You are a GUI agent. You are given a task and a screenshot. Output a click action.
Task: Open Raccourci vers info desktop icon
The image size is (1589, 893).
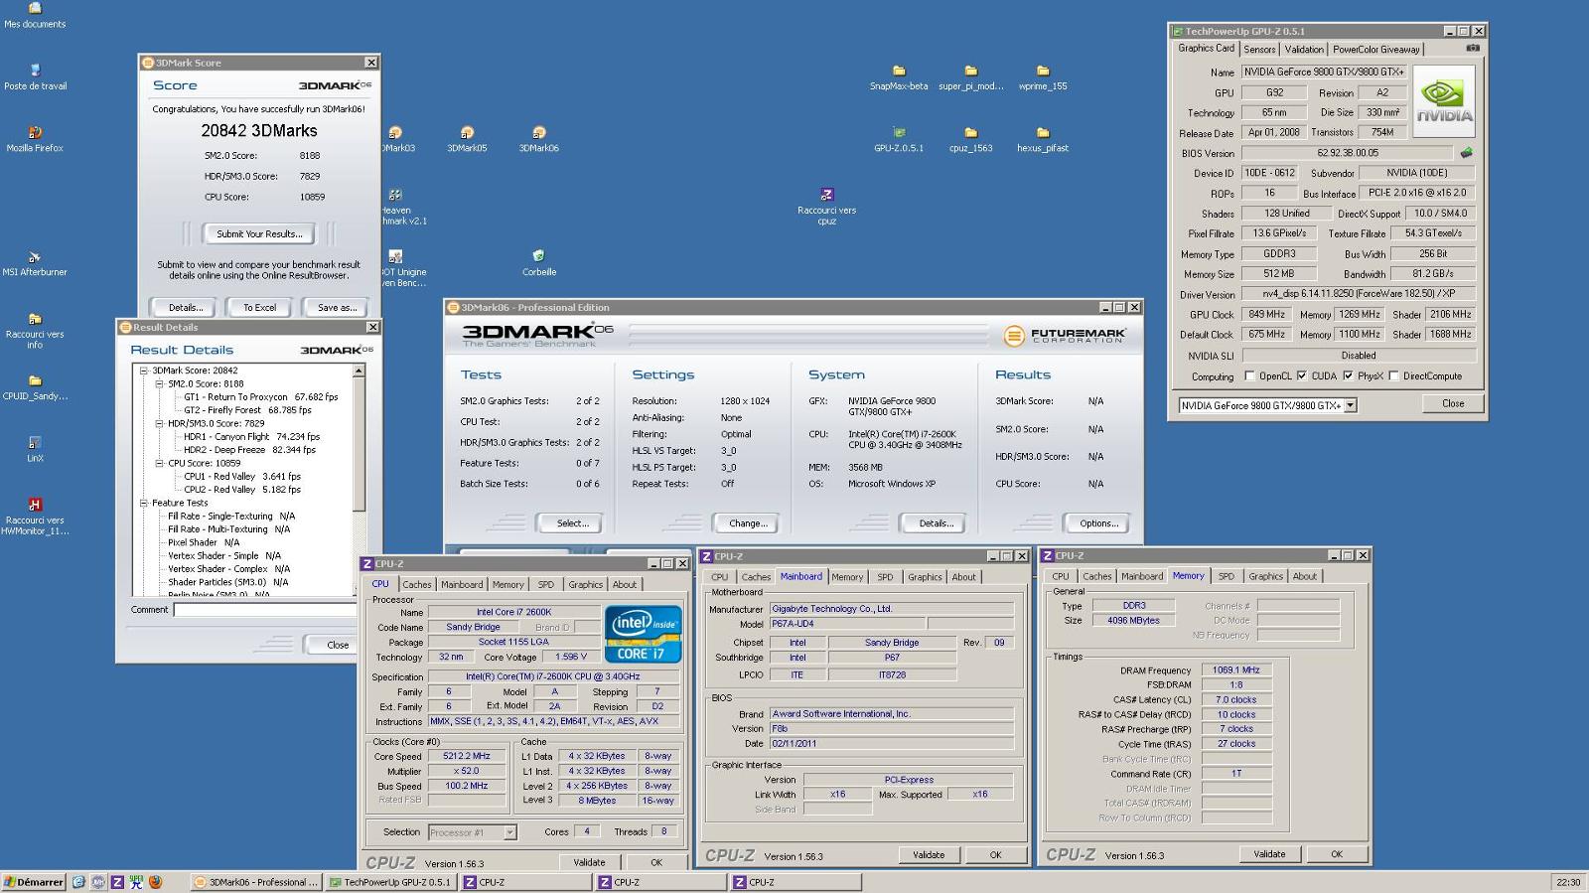coord(35,331)
